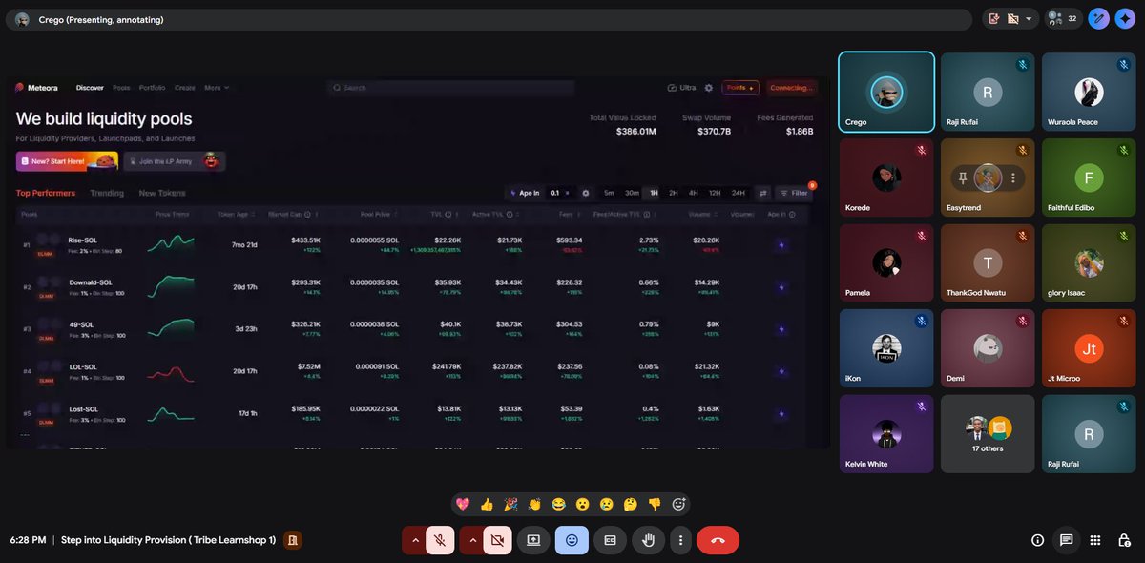Send the thumbs down reaction

655,504
